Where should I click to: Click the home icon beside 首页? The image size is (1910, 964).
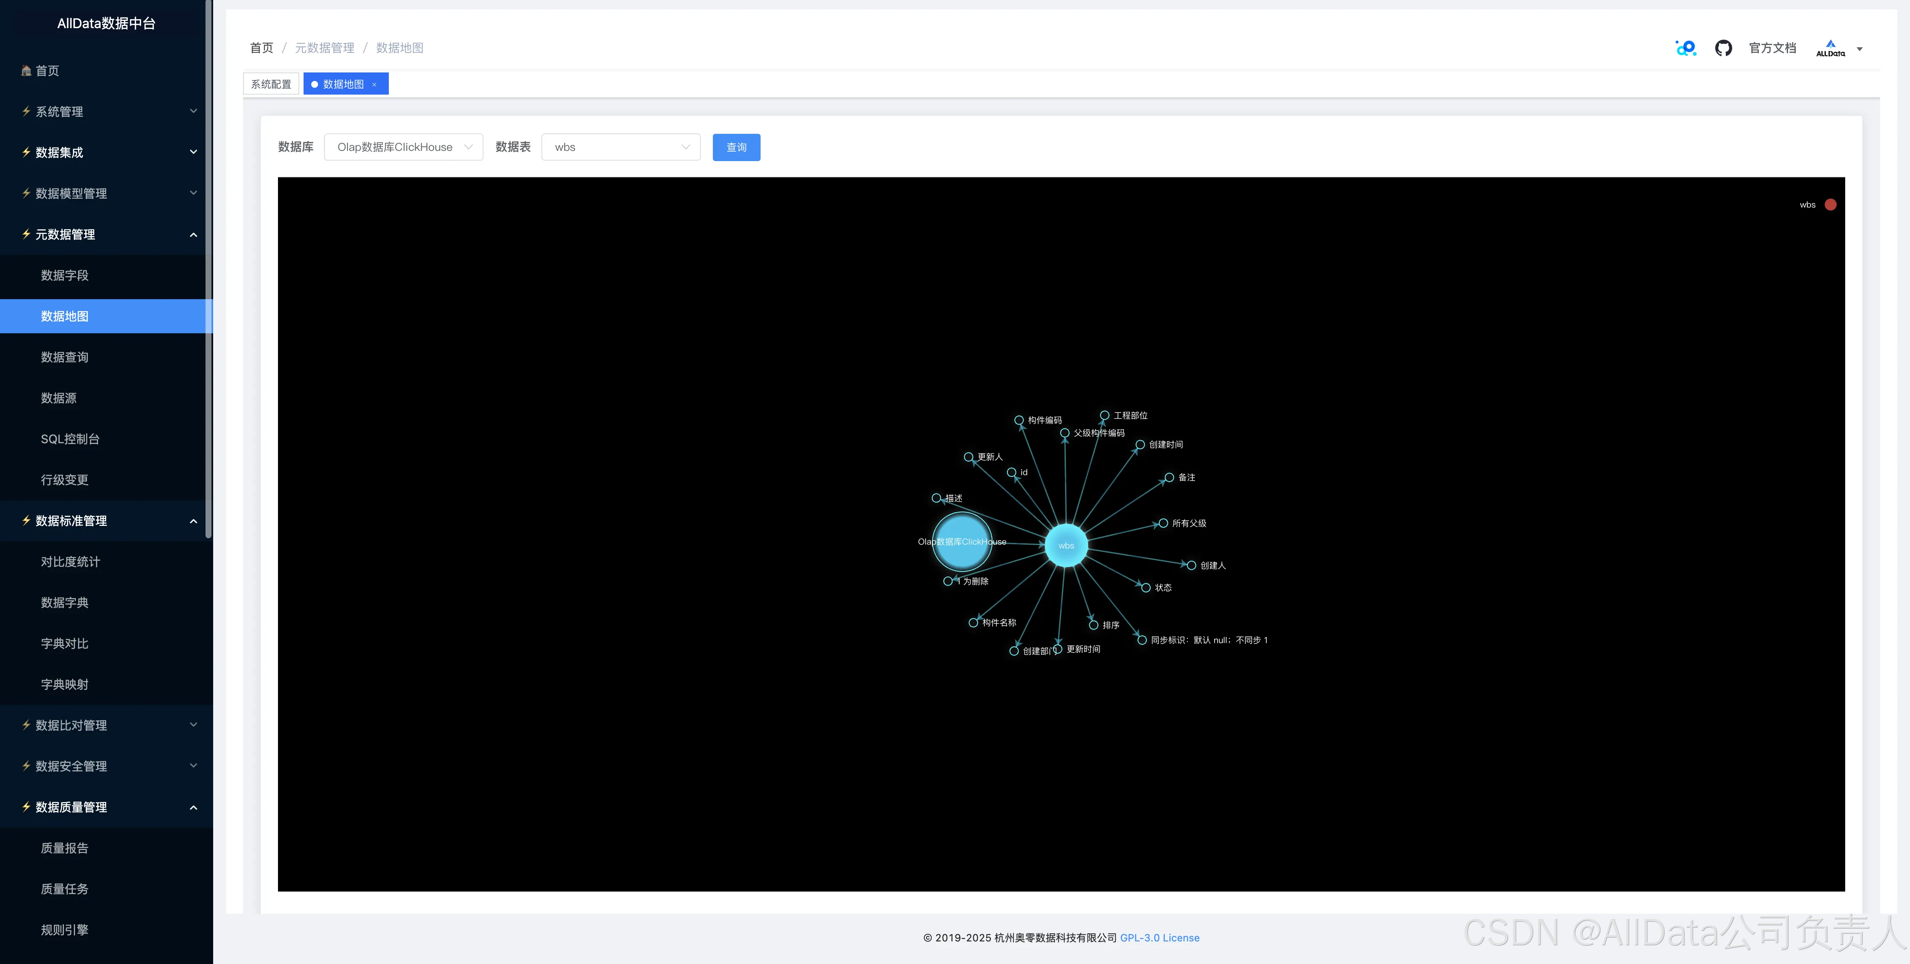click(x=26, y=71)
